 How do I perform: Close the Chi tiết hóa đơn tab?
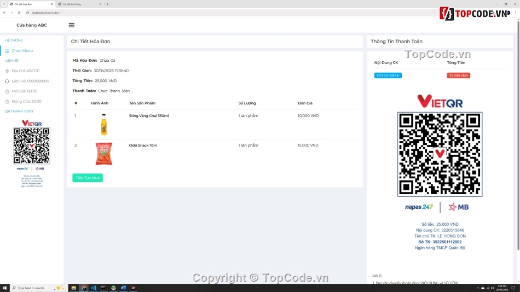pyautogui.click(x=52, y=4)
